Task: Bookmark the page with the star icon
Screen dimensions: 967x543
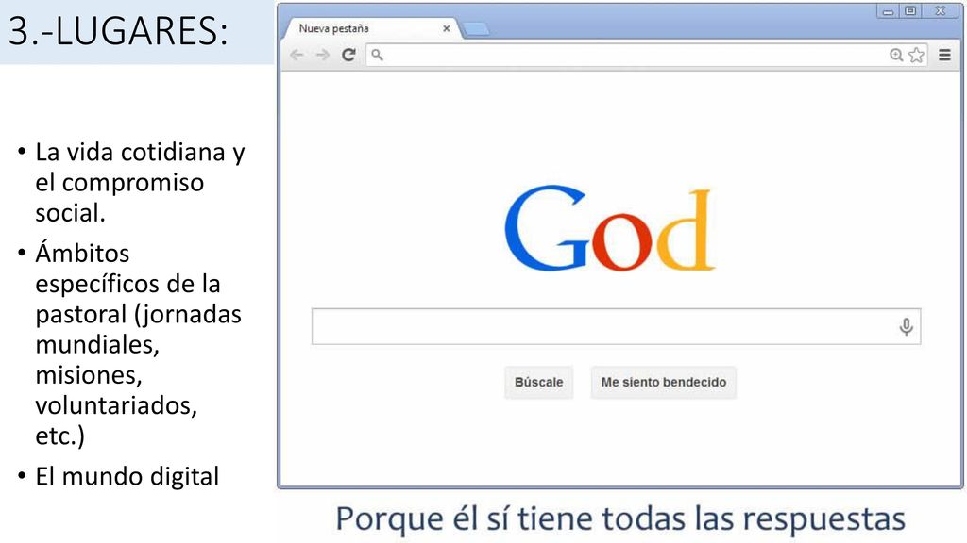Action: [x=916, y=55]
